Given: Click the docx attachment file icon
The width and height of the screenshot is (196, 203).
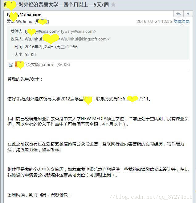Looking at the screenshot, I should 11,65.
